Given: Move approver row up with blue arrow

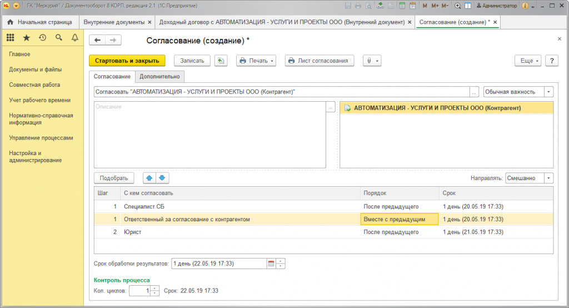Looking at the screenshot, I should [149, 178].
